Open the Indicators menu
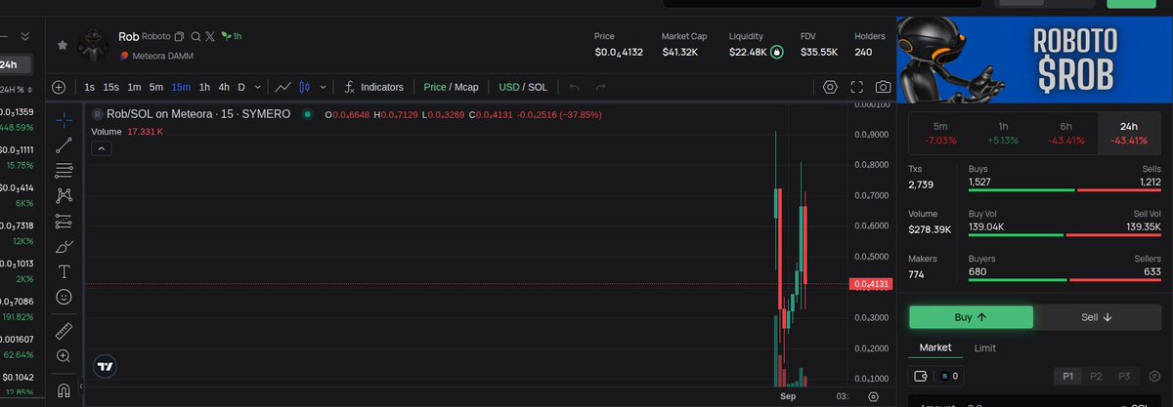This screenshot has height=407, width=1173. tap(373, 87)
